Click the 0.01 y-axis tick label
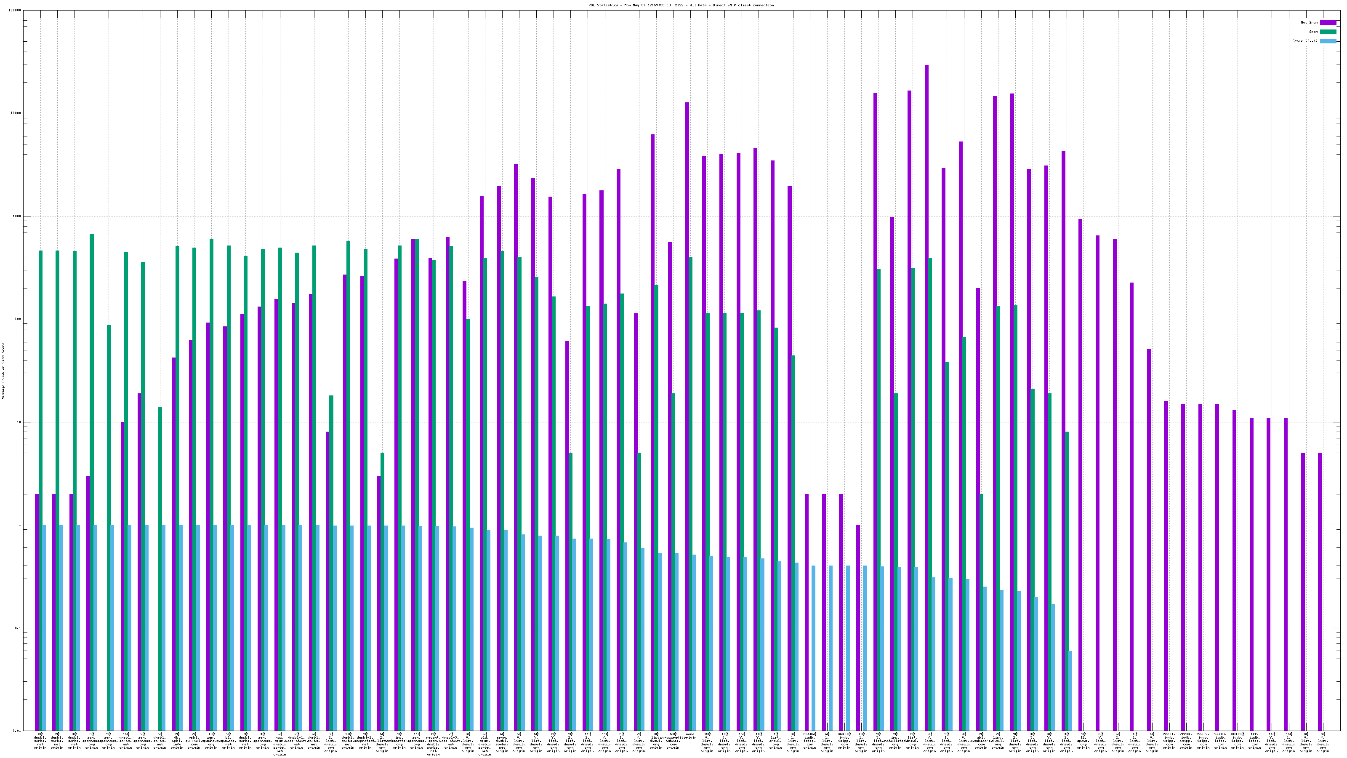The image size is (1347, 758). (x=16, y=731)
